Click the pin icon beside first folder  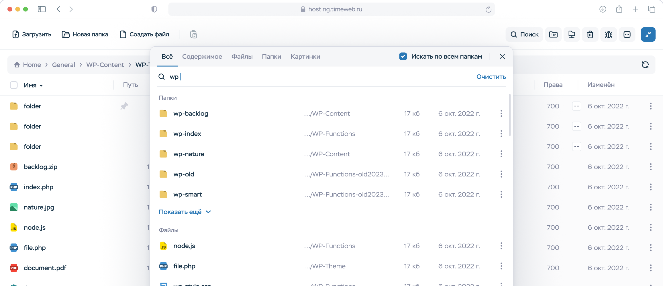[124, 106]
